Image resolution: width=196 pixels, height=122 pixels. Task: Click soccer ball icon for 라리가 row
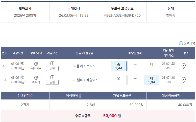[x=36, y=78]
